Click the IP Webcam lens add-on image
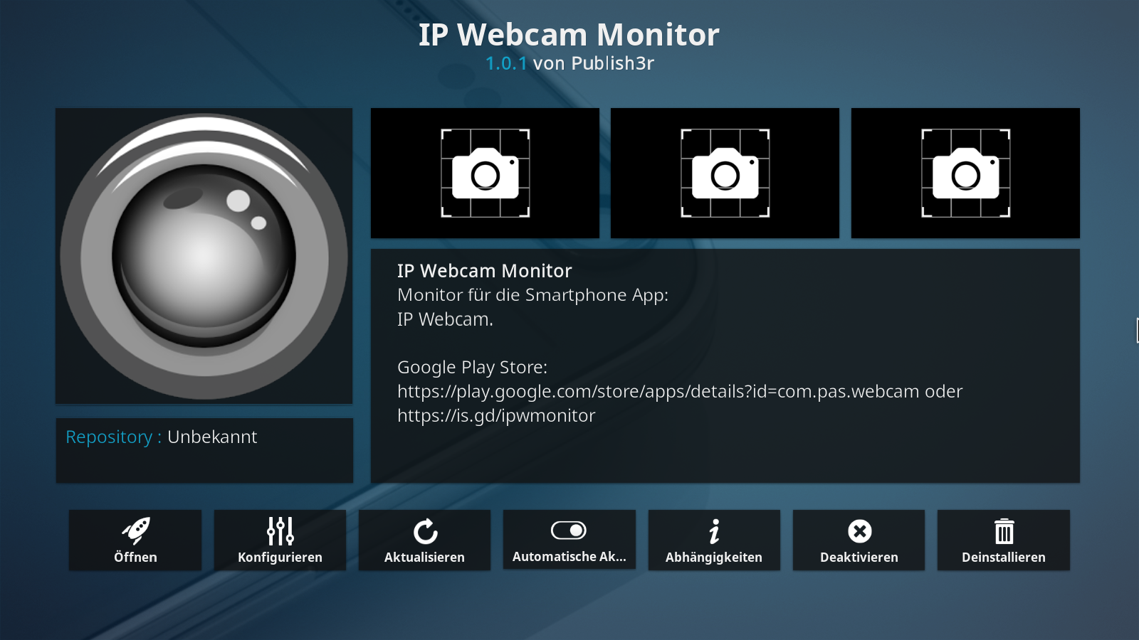Image resolution: width=1139 pixels, height=640 pixels. click(x=204, y=256)
